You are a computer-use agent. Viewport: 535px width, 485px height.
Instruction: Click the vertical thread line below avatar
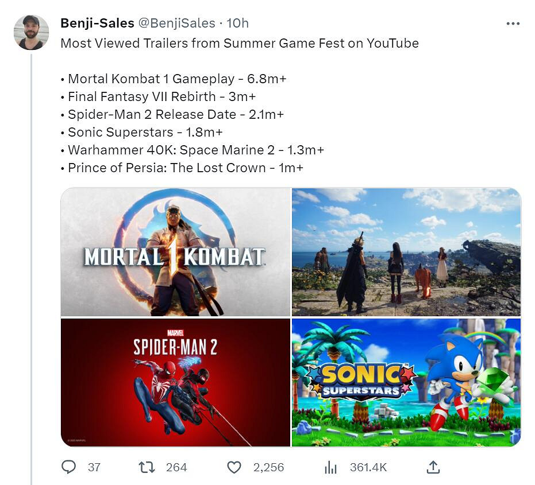(31, 258)
